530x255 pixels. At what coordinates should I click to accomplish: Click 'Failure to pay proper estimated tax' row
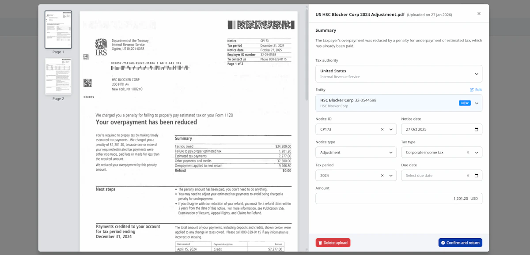233,151
